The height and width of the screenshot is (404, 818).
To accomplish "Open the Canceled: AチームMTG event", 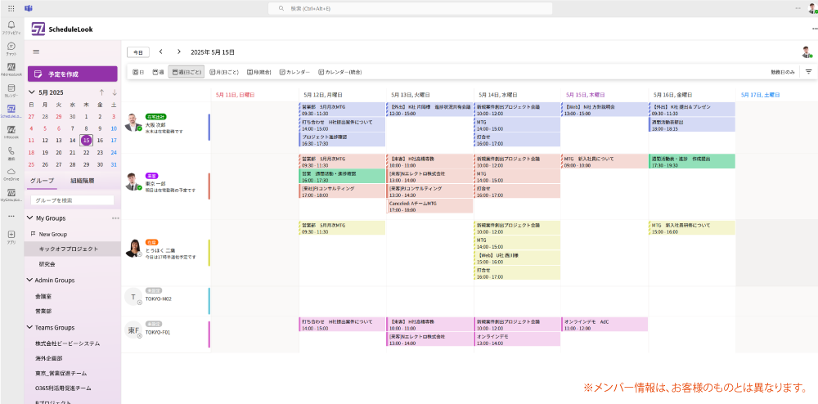I will (430, 206).
